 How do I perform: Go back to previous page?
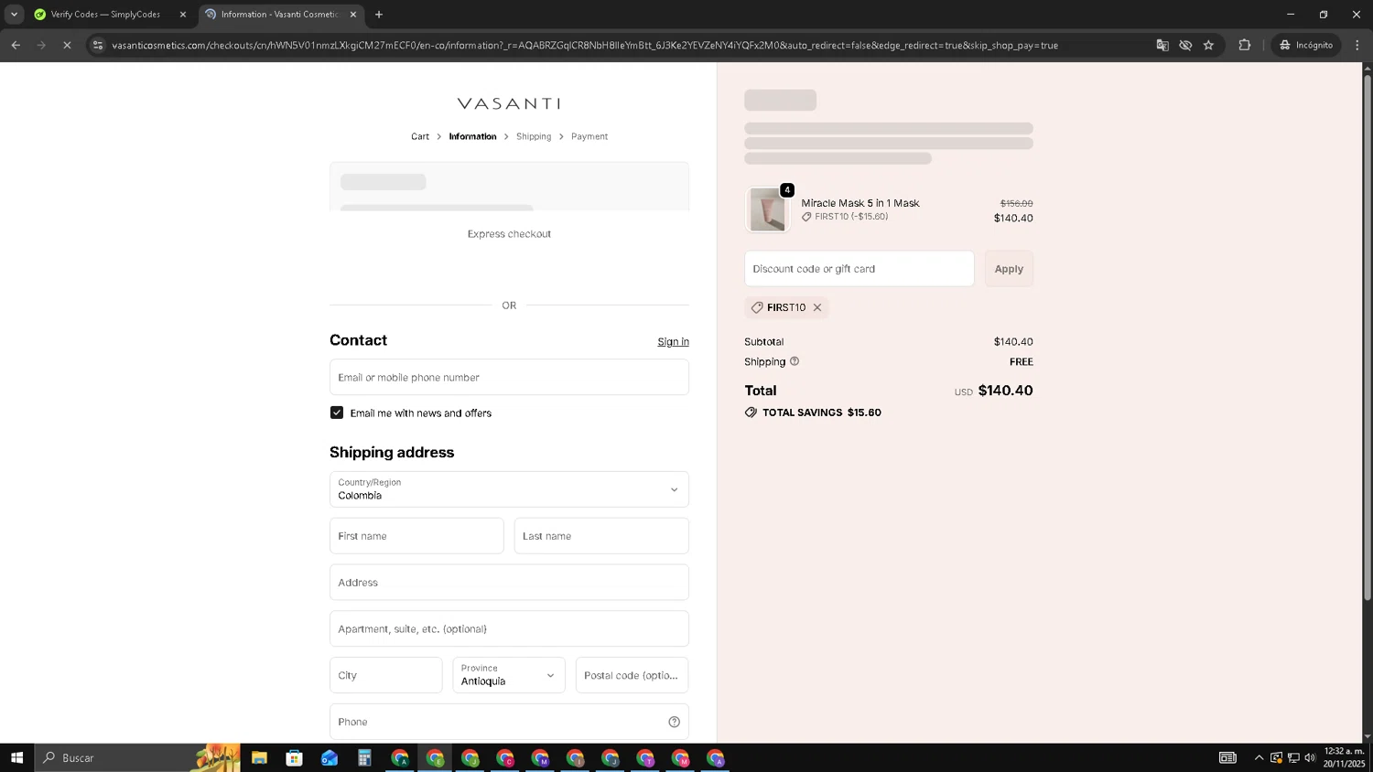pos(16,45)
